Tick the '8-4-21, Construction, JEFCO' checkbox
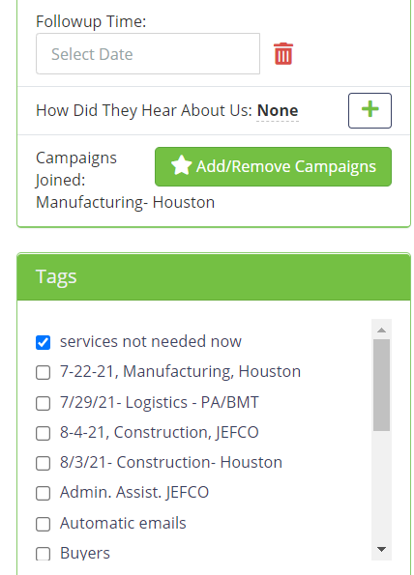Image resolution: width=414 pixels, height=575 pixels. (x=43, y=433)
